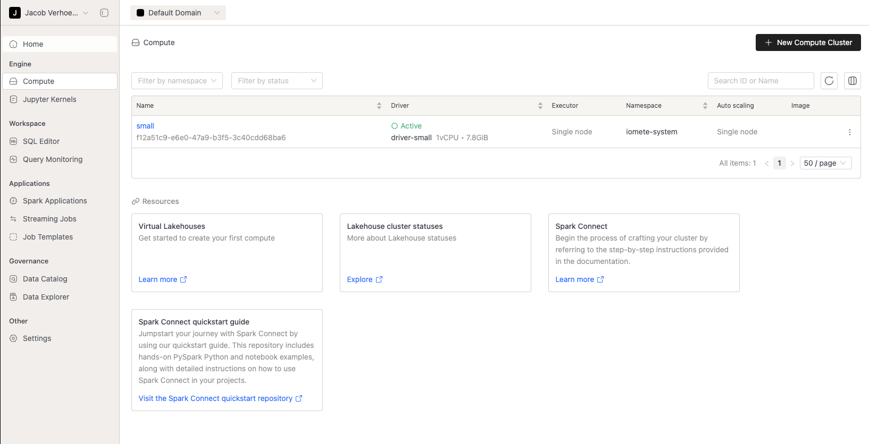The height and width of the screenshot is (444, 869).
Task: Sort the table by Driver column
Action: point(540,106)
